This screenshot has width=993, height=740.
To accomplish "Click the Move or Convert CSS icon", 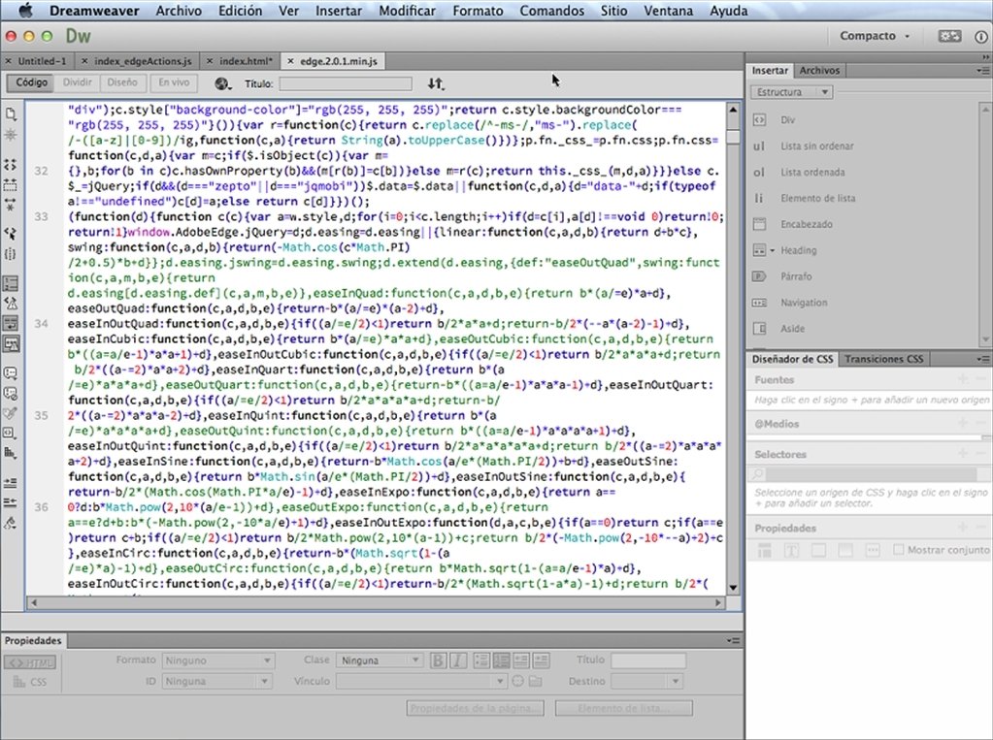I will (11, 453).
